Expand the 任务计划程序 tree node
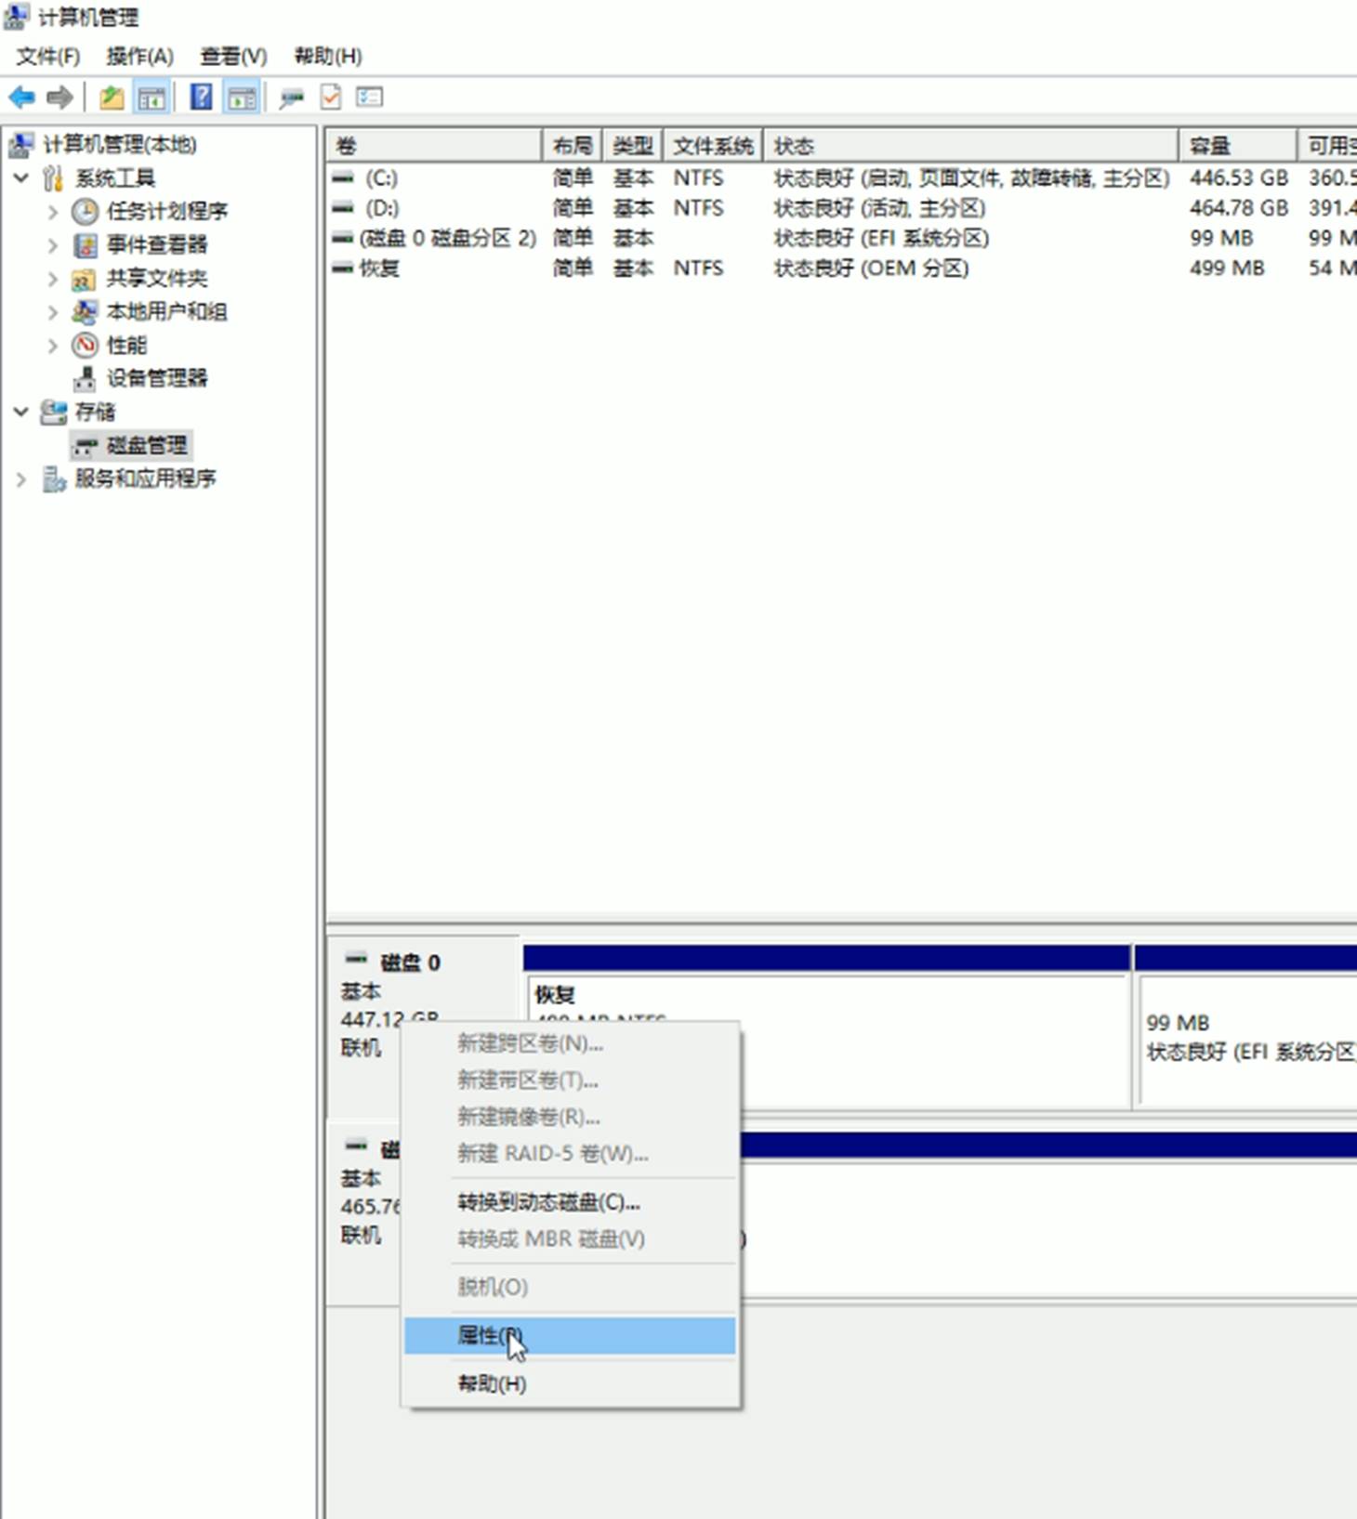The width and height of the screenshot is (1357, 1519). 53,212
